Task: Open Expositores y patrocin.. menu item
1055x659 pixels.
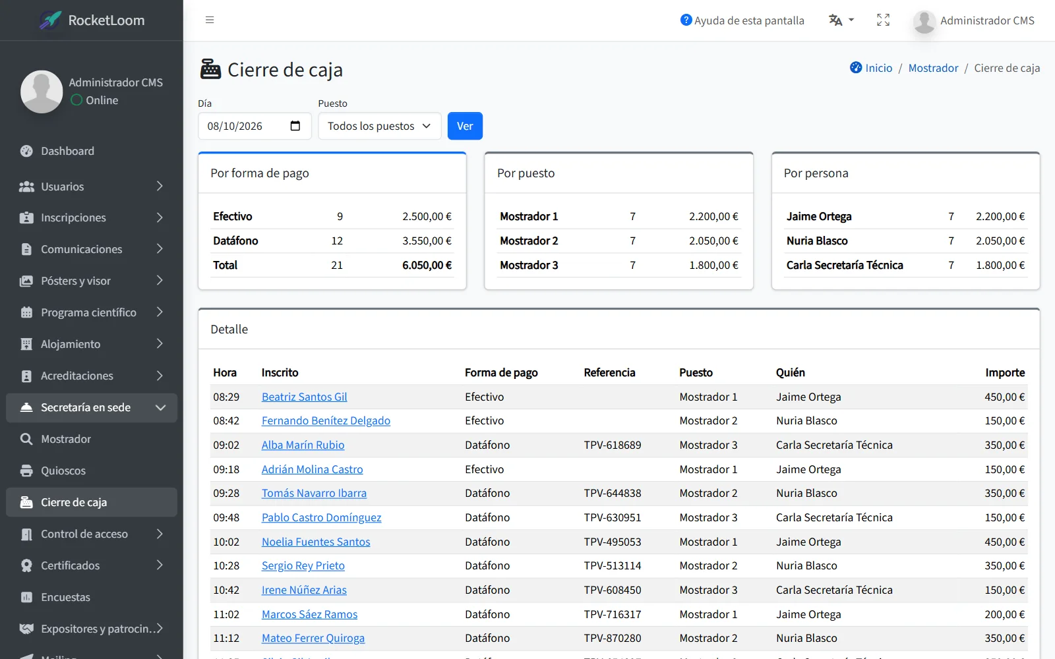Action: 92,629
